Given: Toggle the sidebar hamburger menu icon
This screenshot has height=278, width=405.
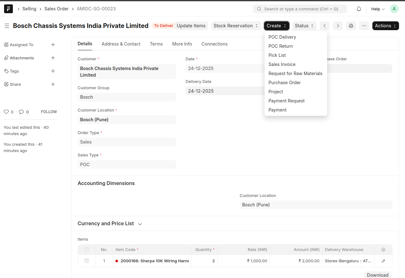Looking at the screenshot, I should [x=7, y=26].
